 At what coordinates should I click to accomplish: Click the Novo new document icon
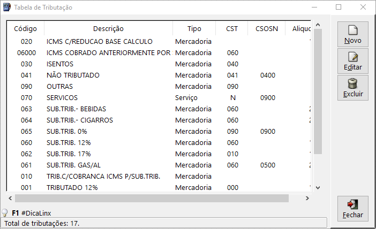[352, 30]
